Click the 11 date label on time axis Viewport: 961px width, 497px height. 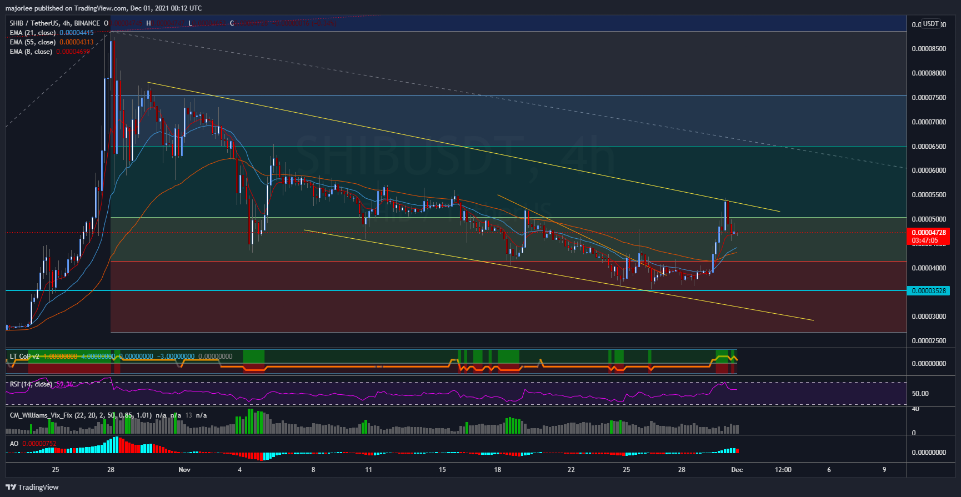[x=369, y=470]
